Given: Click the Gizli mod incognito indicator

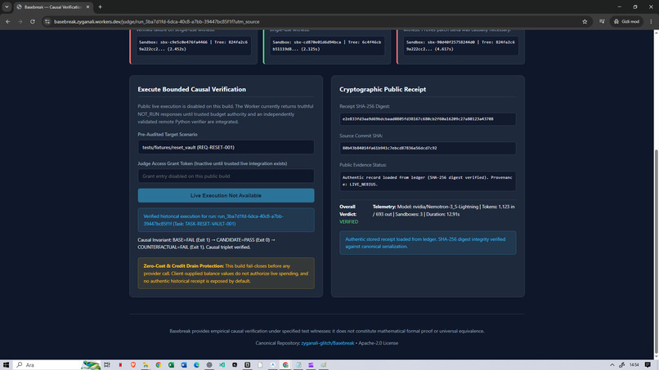Looking at the screenshot, I should pos(626,21).
